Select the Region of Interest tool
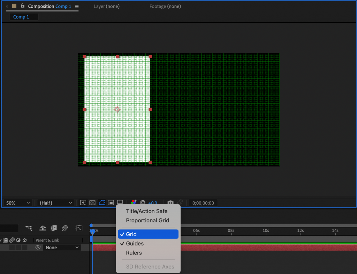This screenshot has width=357, height=274. (110, 202)
